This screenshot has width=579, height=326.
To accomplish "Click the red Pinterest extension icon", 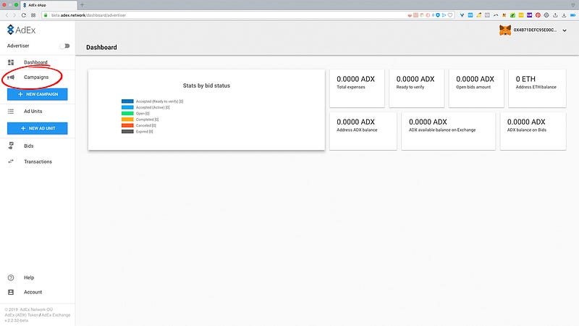I will [x=538, y=15].
